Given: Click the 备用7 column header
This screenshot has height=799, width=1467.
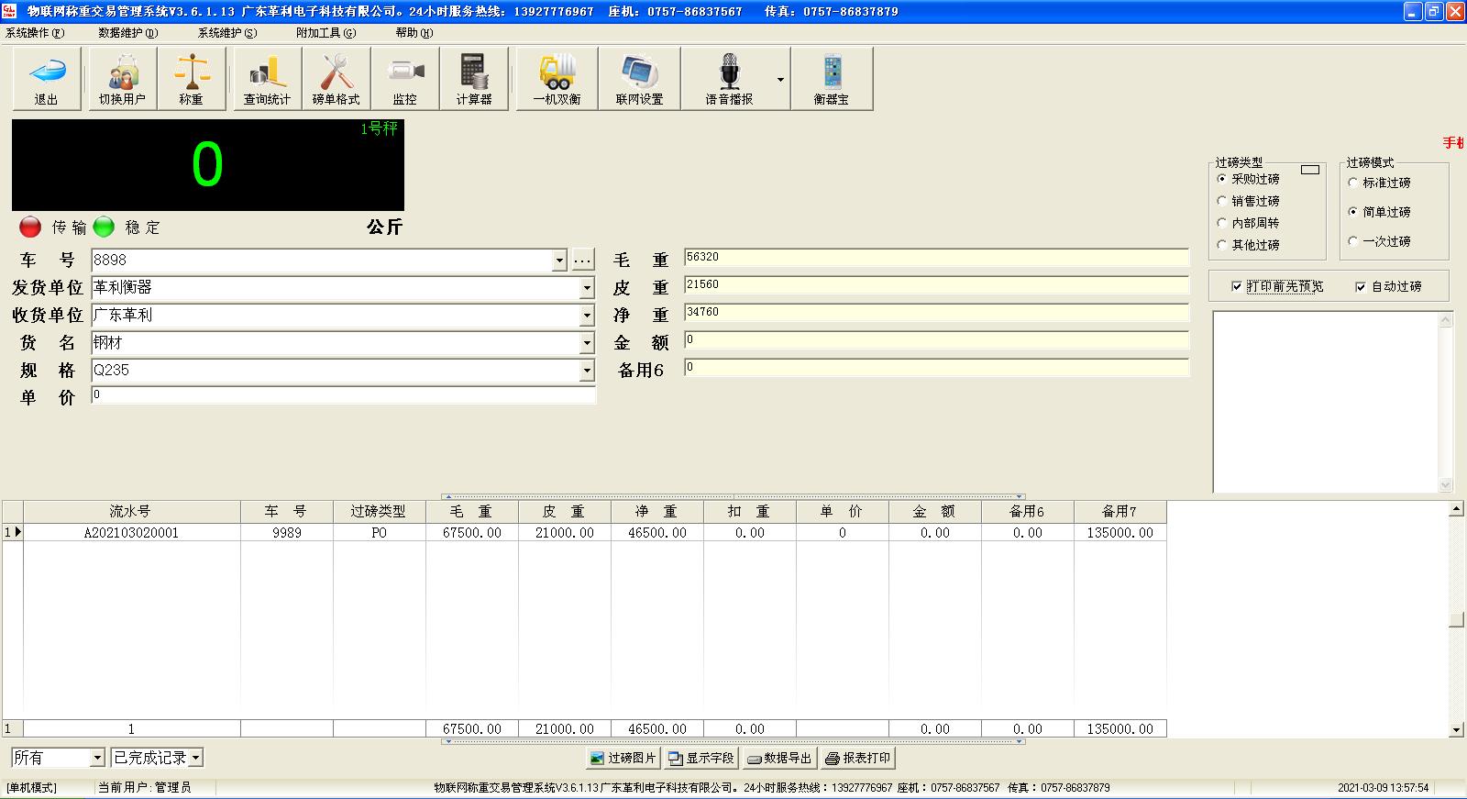Looking at the screenshot, I should click(x=1120, y=511).
